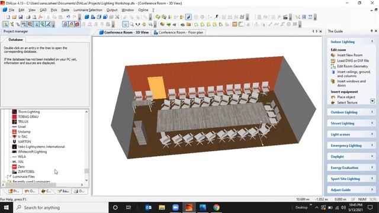The image size is (379, 213).
Task: Click the green arrow icon in second toolbar
Action: (x=168, y=24)
